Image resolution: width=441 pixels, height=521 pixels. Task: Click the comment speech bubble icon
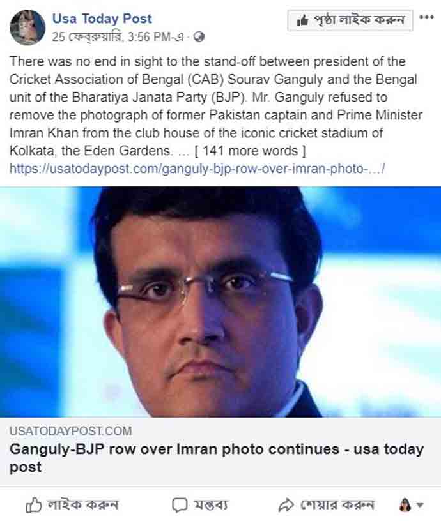[x=180, y=506]
